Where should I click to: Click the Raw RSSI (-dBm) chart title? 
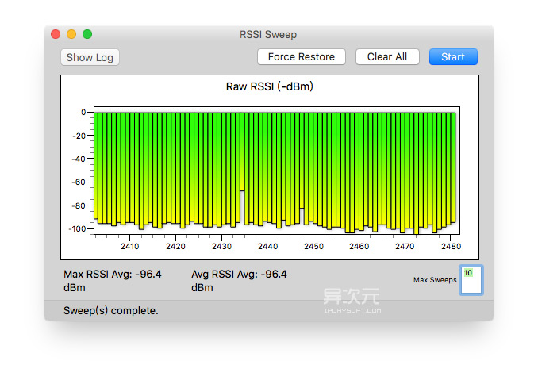click(269, 86)
